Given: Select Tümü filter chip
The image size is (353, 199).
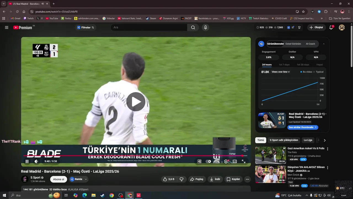Looking at the screenshot, I should coord(261,140).
